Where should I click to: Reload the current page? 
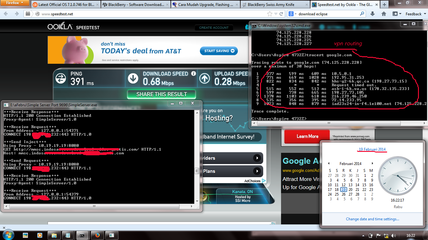click(281, 14)
